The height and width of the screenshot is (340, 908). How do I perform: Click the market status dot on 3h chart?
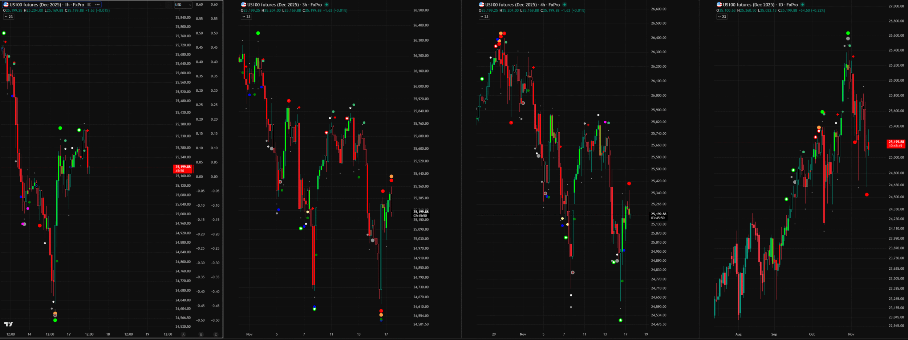[327, 5]
